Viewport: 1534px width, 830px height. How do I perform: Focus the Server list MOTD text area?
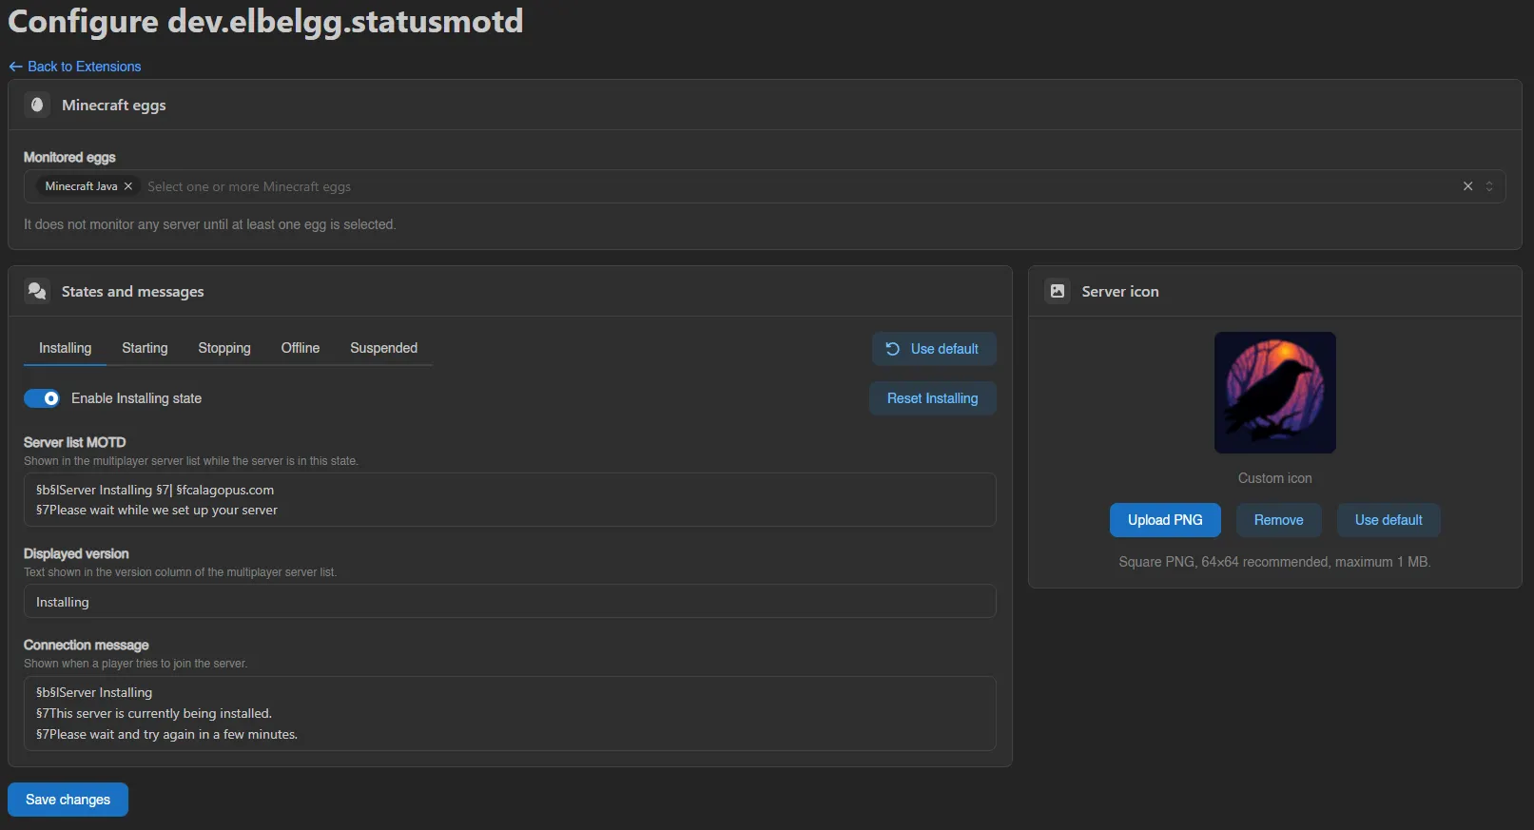click(x=510, y=500)
